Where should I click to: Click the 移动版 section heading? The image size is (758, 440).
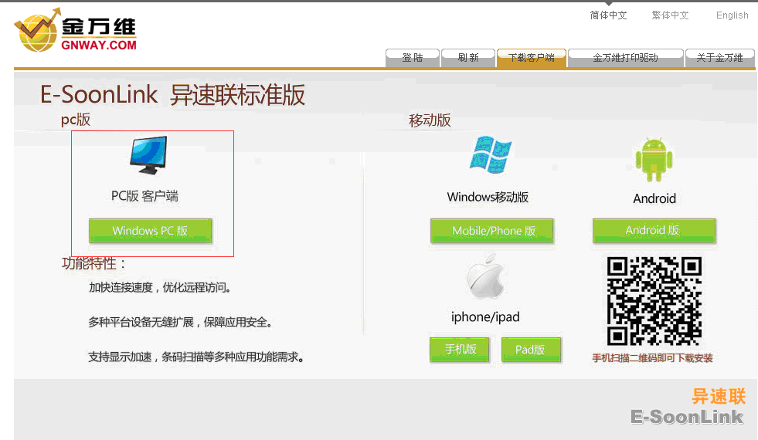[x=430, y=120]
